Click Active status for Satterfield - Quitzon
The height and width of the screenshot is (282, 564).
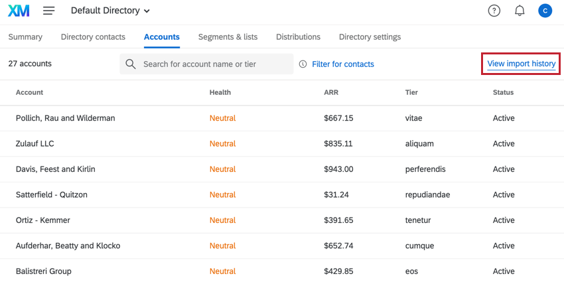[x=504, y=194]
